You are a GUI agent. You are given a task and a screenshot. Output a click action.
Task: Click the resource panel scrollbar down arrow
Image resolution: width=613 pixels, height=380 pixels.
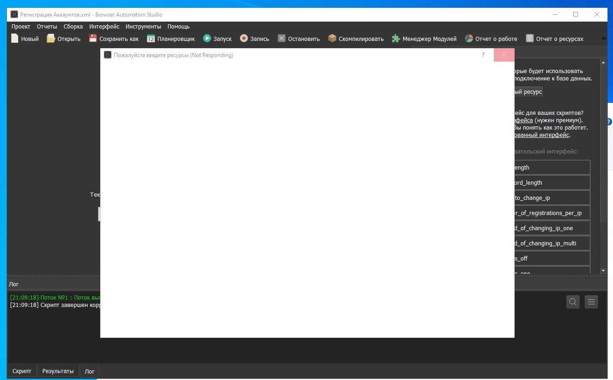click(x=603, y=271)
